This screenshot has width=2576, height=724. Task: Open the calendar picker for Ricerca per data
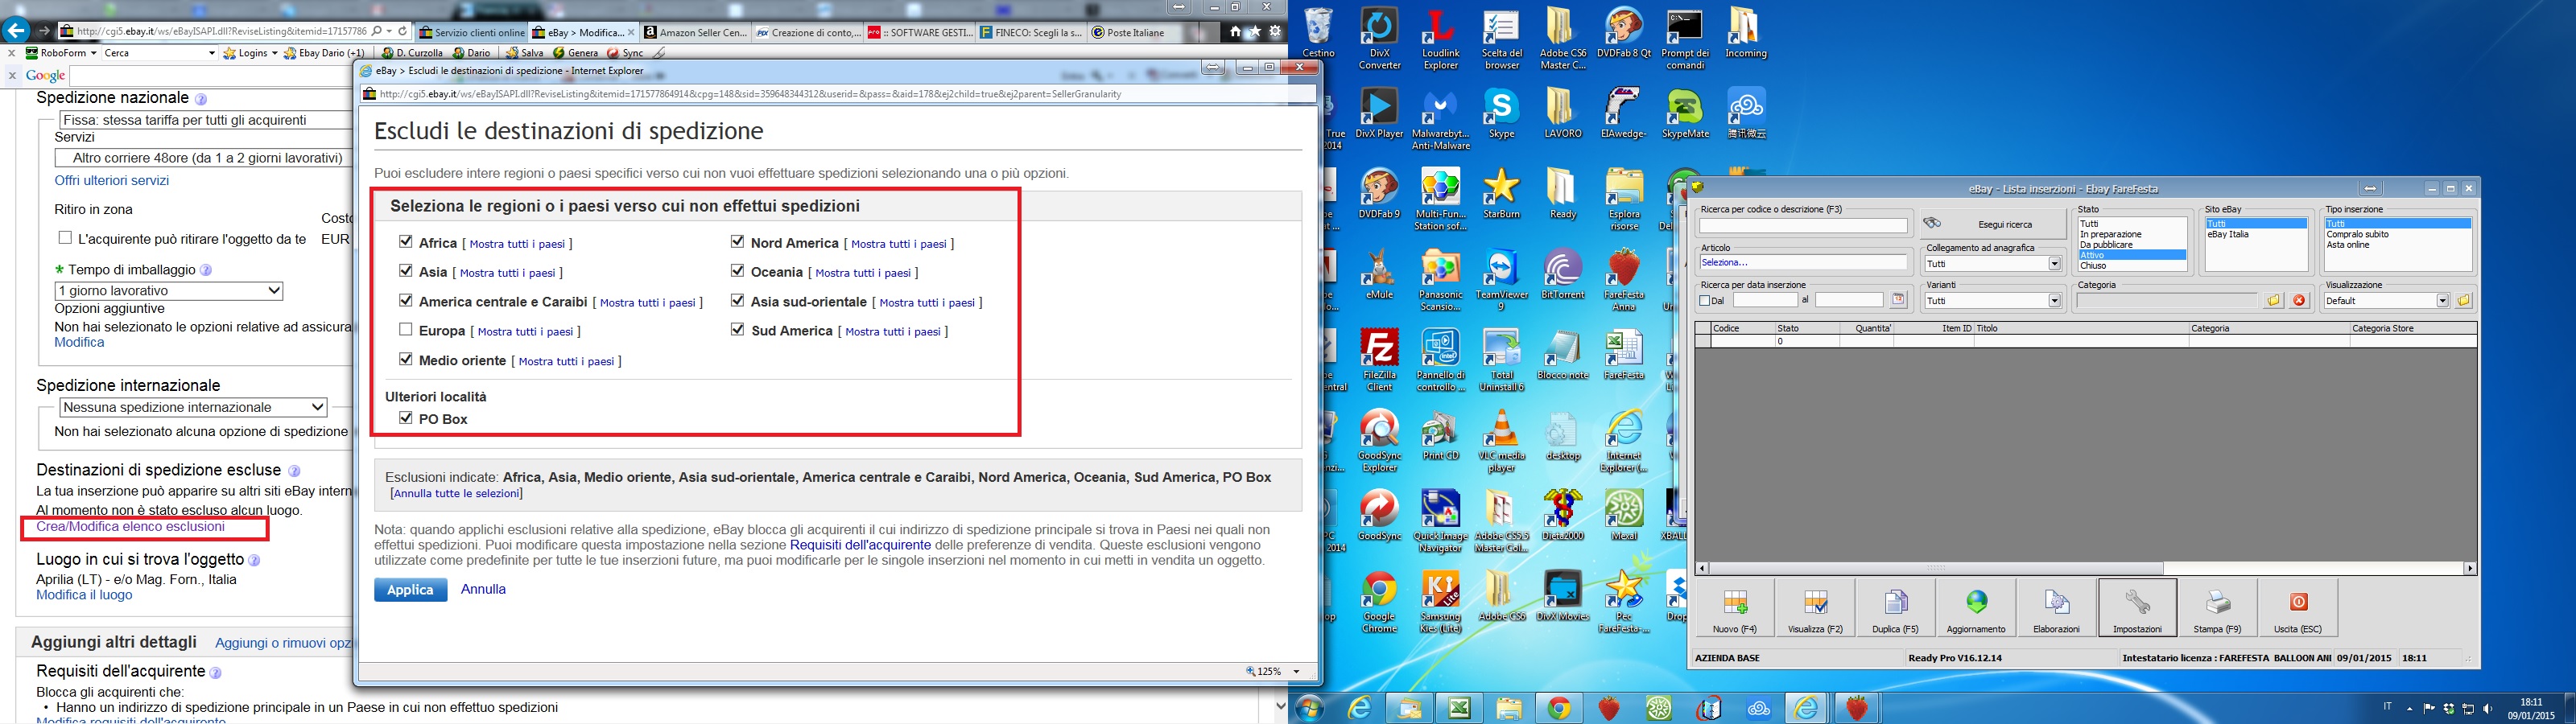(1898, 300)
